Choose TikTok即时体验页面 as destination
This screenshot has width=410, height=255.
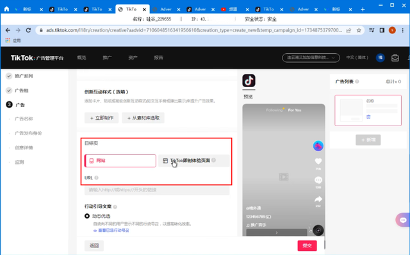pyautogui.click(x=193, y=161)
